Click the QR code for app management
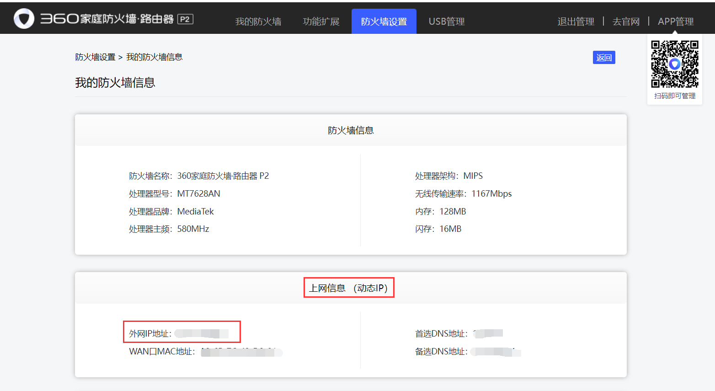 point(675,64)
